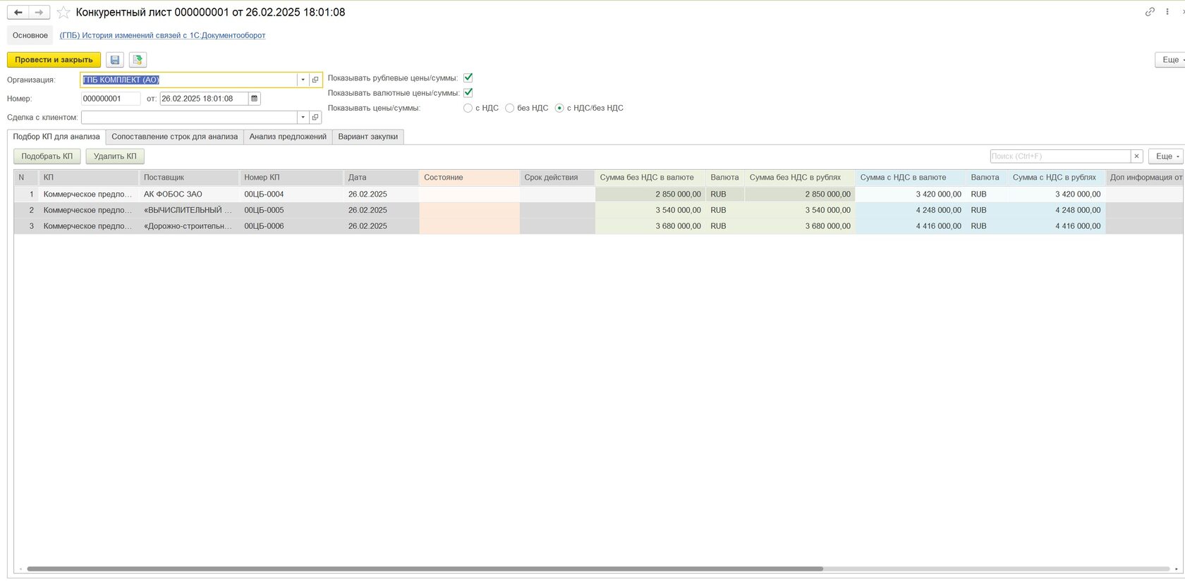
Task: Open the 'Еще' menu above the table
Action: [1167, 156]
